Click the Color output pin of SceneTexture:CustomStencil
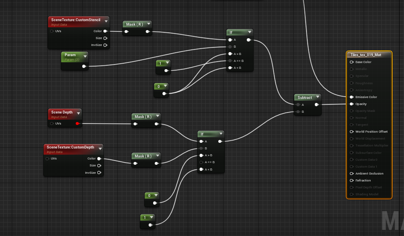The width and height of the screenshot is (404, 236). 105,31
